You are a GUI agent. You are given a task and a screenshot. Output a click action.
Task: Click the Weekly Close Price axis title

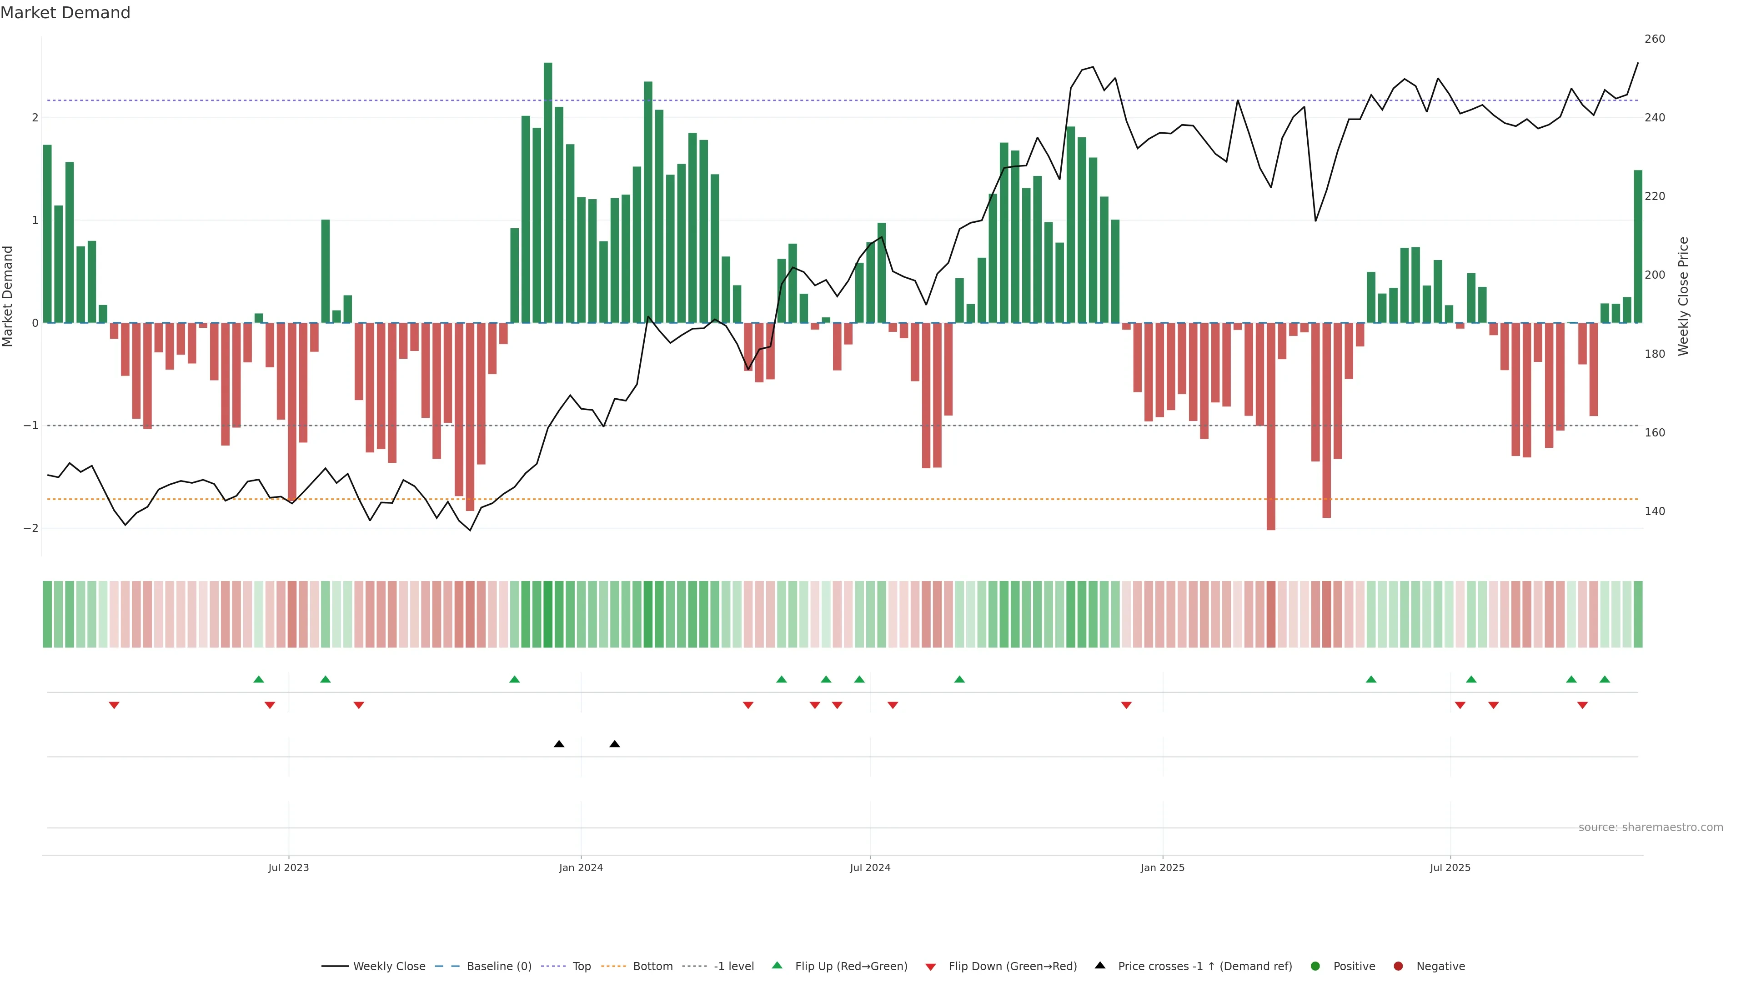point(1683,296)
